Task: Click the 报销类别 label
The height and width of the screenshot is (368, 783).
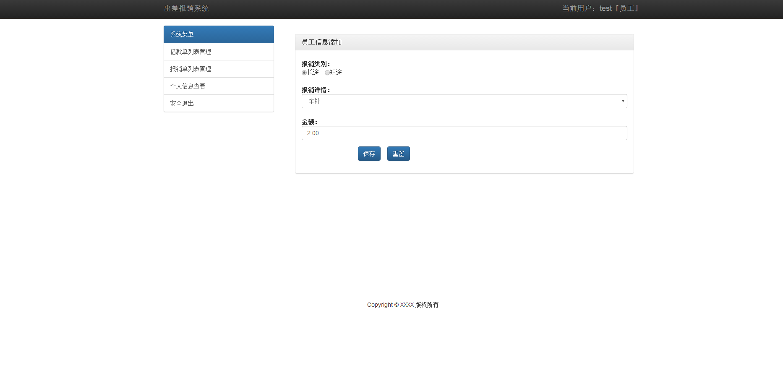Action: coord(316,64)
